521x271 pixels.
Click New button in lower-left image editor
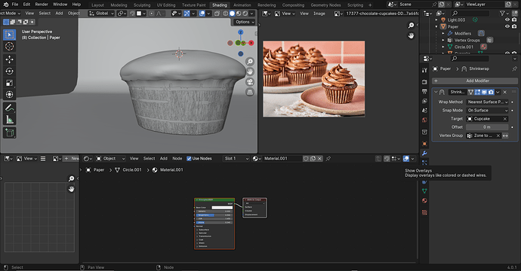coord(71,159)
